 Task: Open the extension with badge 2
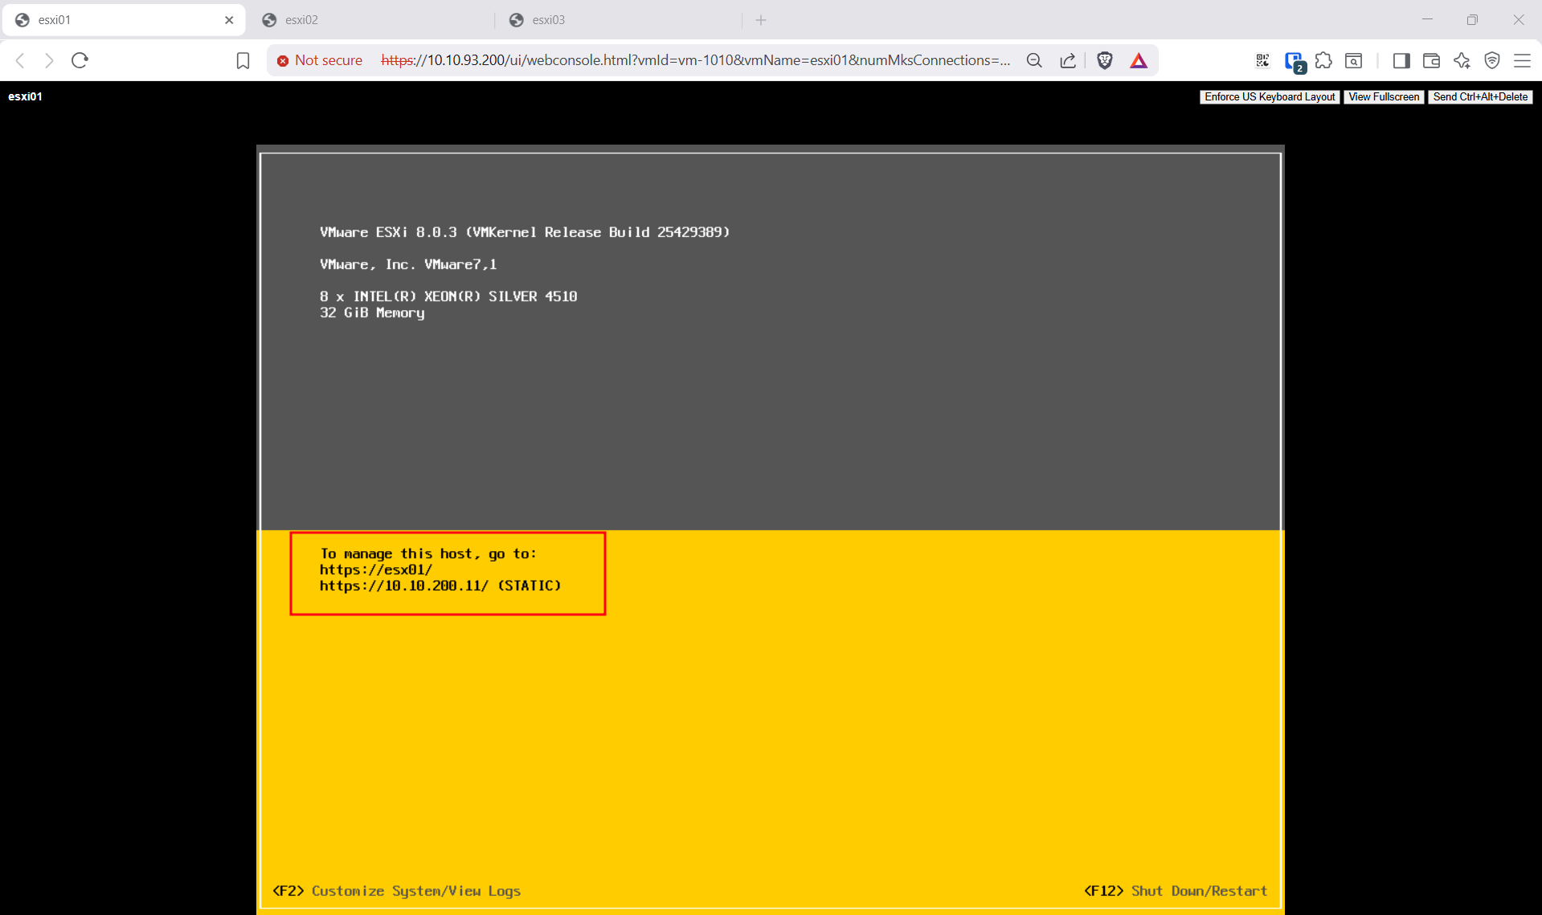click(x=1295, y=62)
